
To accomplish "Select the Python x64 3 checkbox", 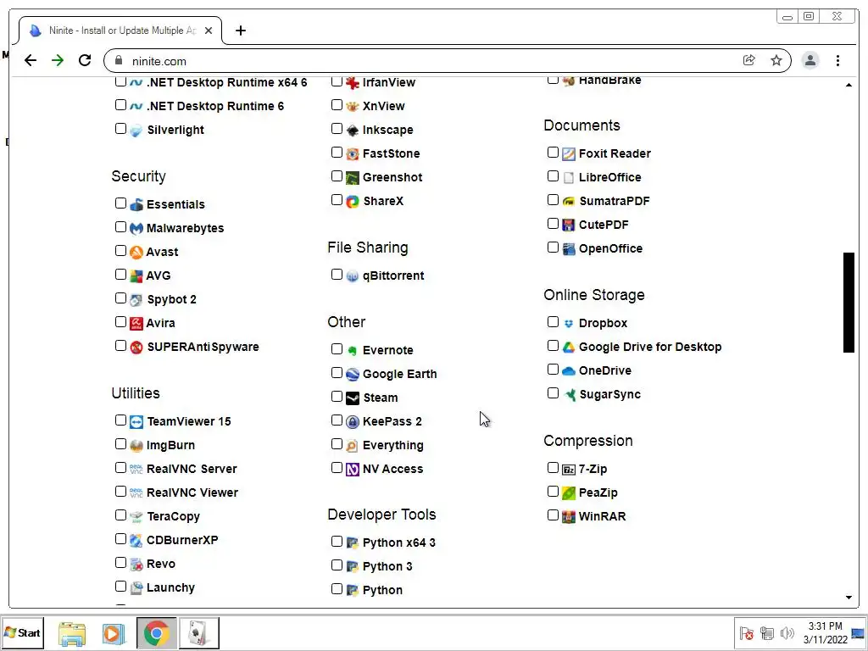I will [x=337, y=542].
